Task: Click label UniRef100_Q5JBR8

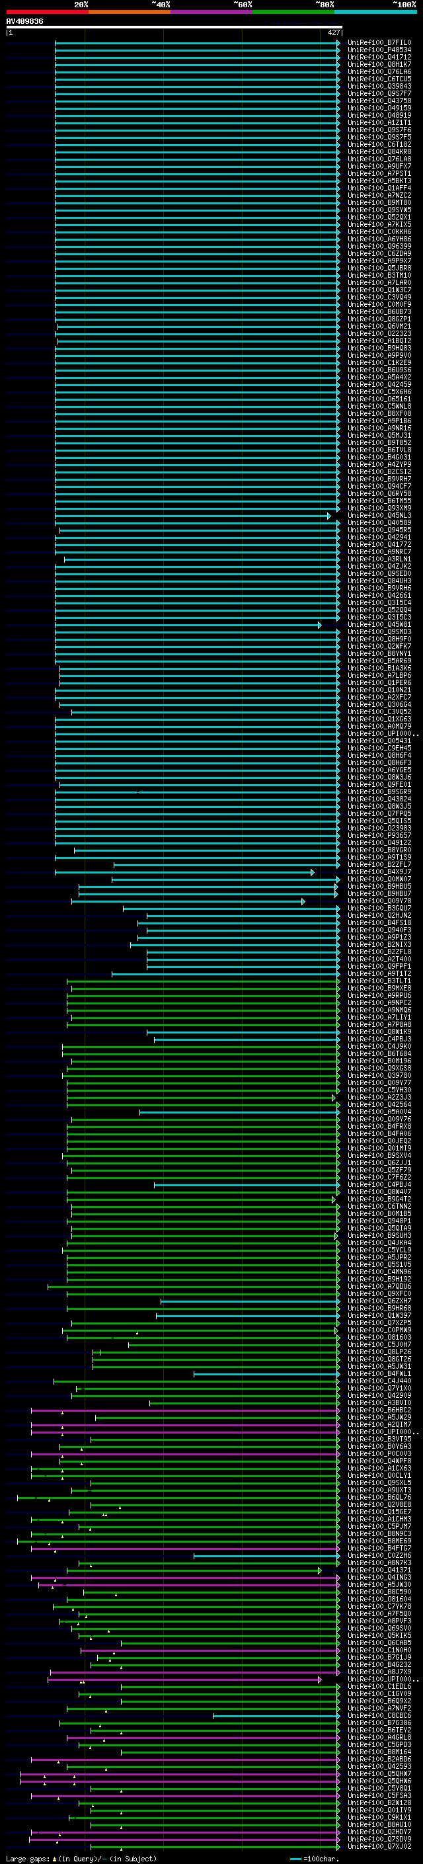Action: pyautogui.click(x=379, y=268)
